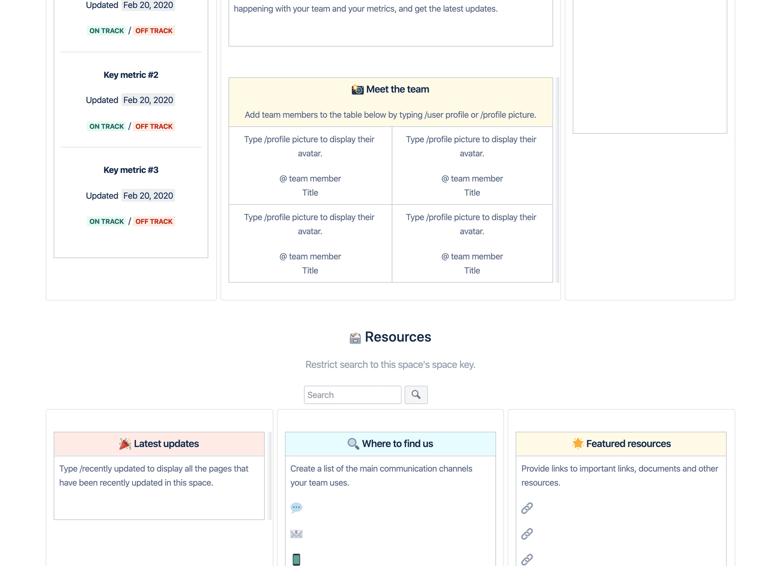The height and width of the screenshot is (566, 781).
Task: Click the first link icon under Featured resources
Action: point(527,508)
